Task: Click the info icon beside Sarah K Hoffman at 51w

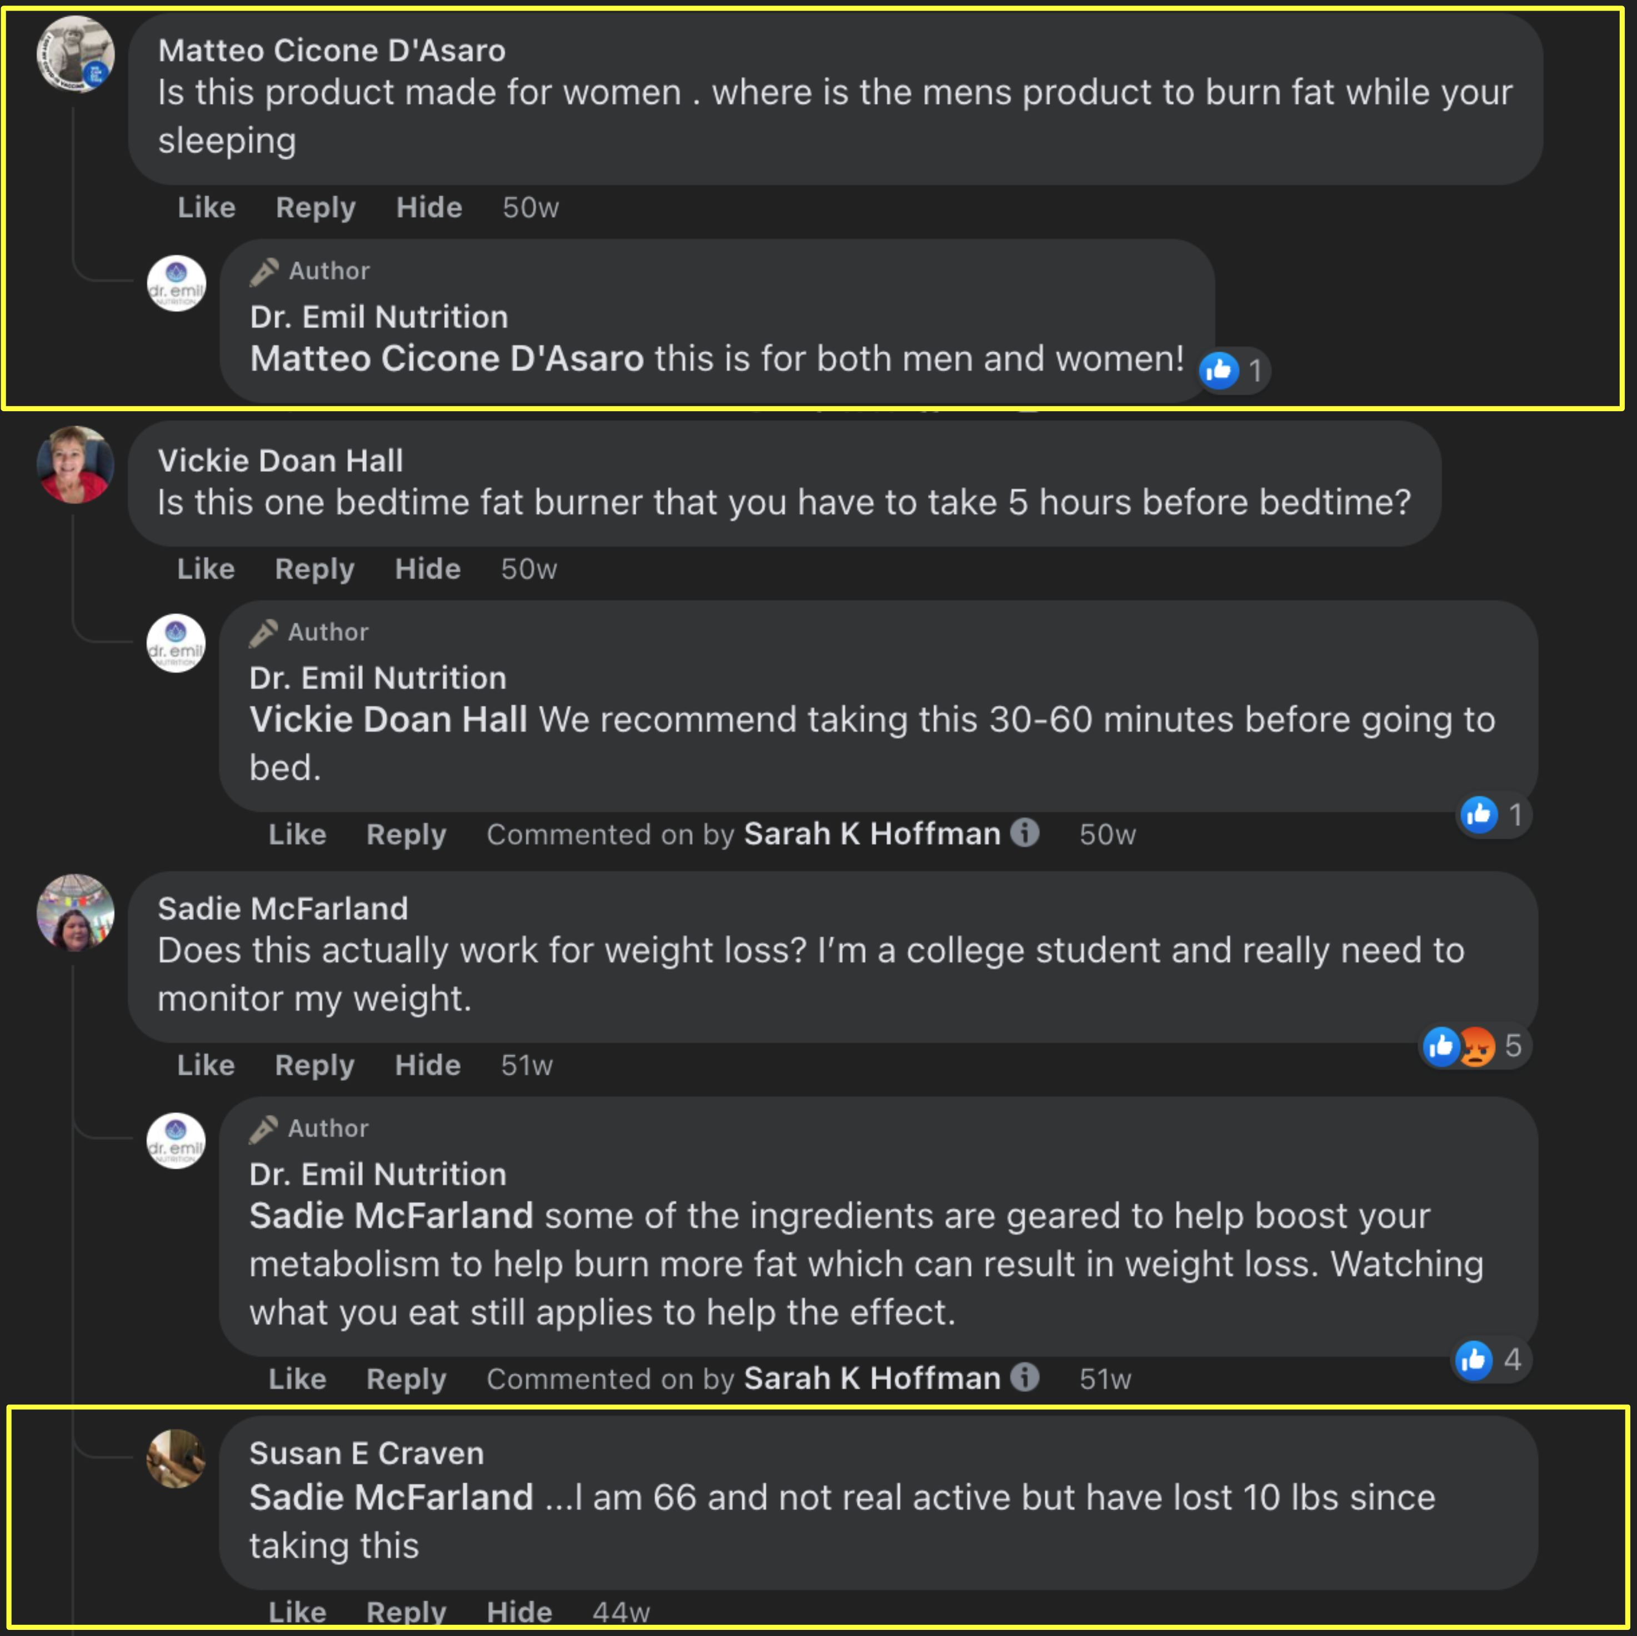Action: [1025, 1378]
